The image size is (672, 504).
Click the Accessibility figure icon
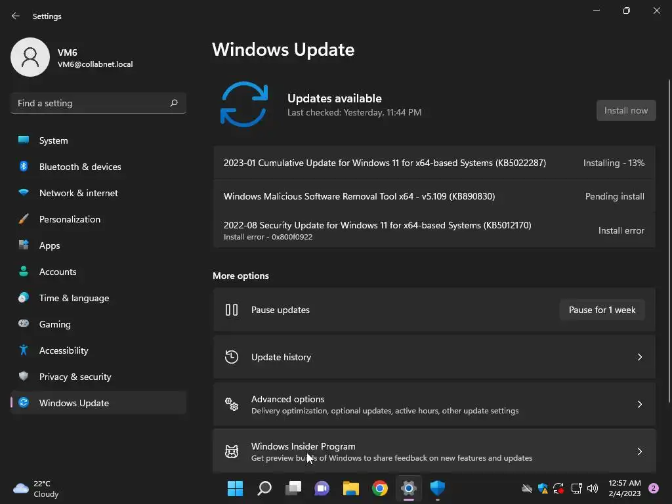pos(24,350)
